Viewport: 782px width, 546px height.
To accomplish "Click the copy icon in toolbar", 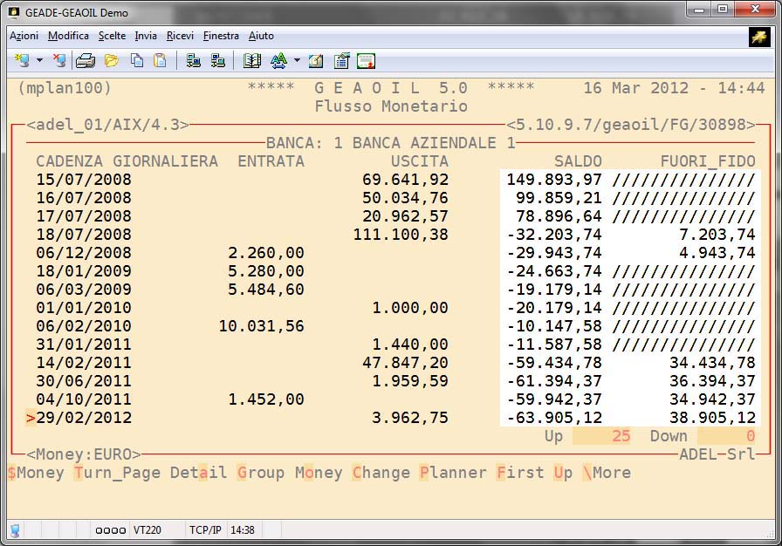I will [x=136, y=61].
